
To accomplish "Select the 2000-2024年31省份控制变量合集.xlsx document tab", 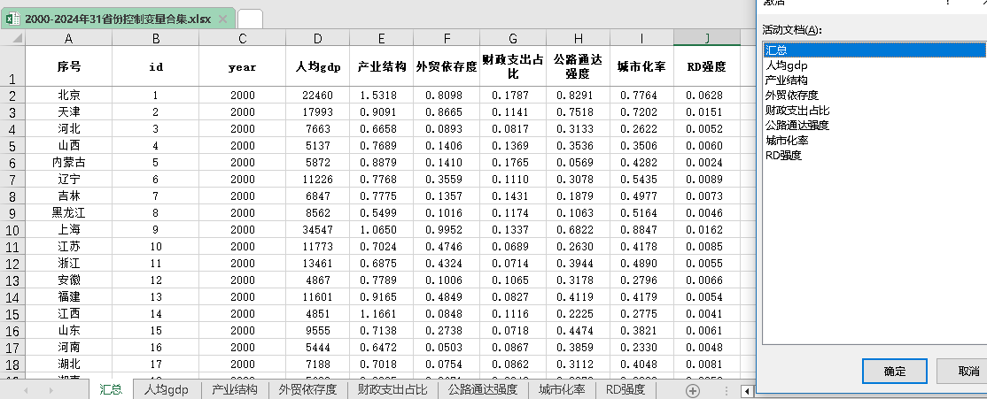I will pos(119,19).
